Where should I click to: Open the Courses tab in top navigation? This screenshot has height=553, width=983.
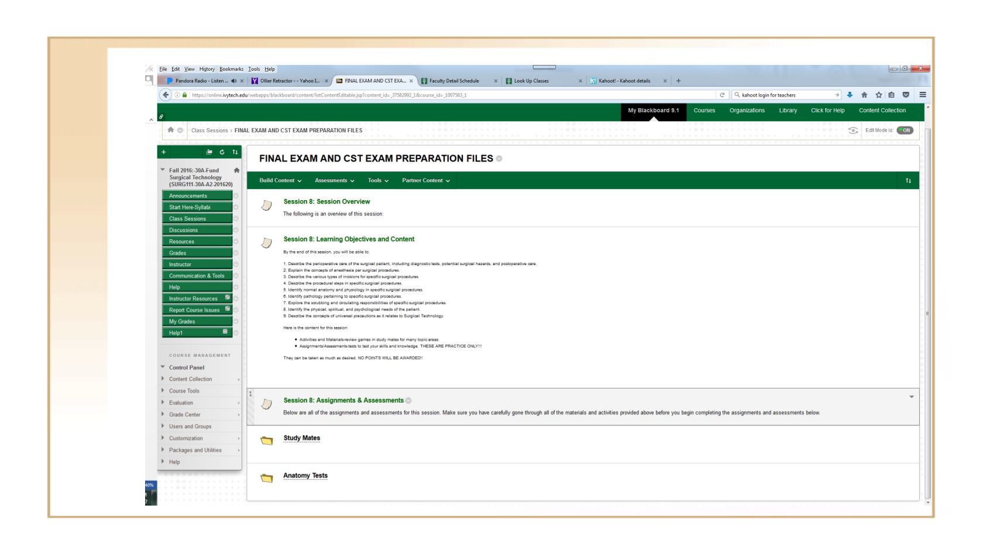pyautogui.click(x=704, y=111)
